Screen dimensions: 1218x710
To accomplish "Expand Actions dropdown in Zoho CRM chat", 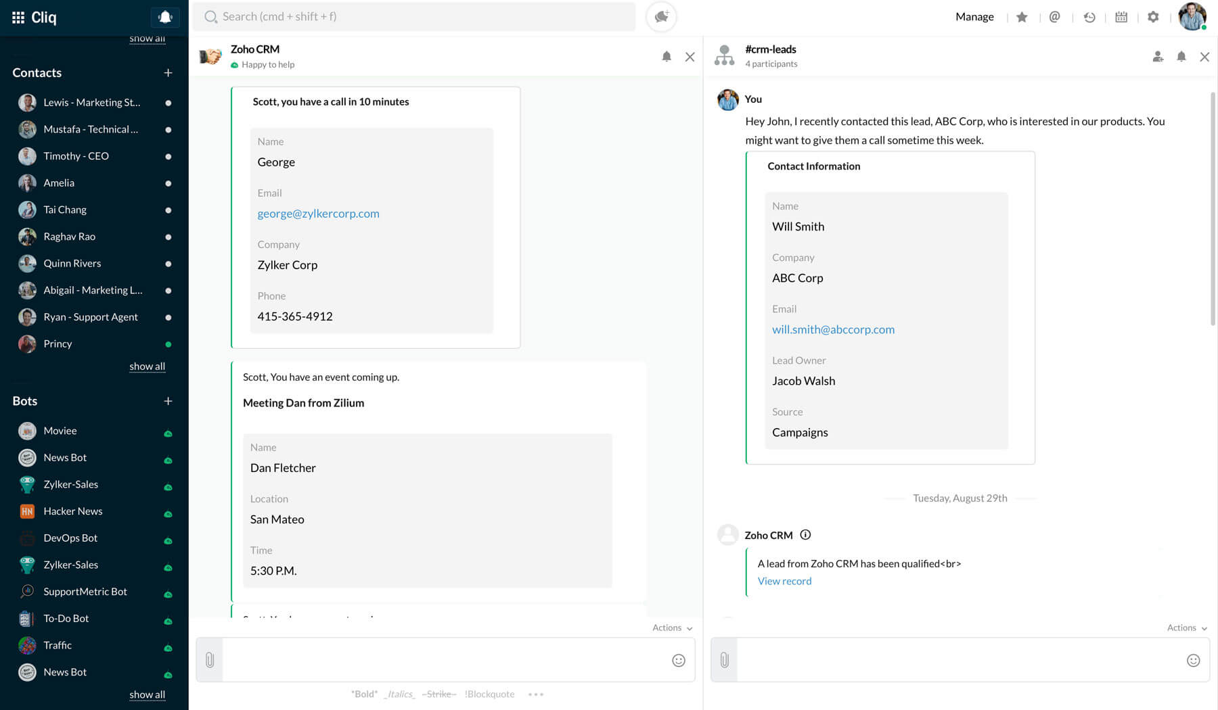I will [672, 628].
